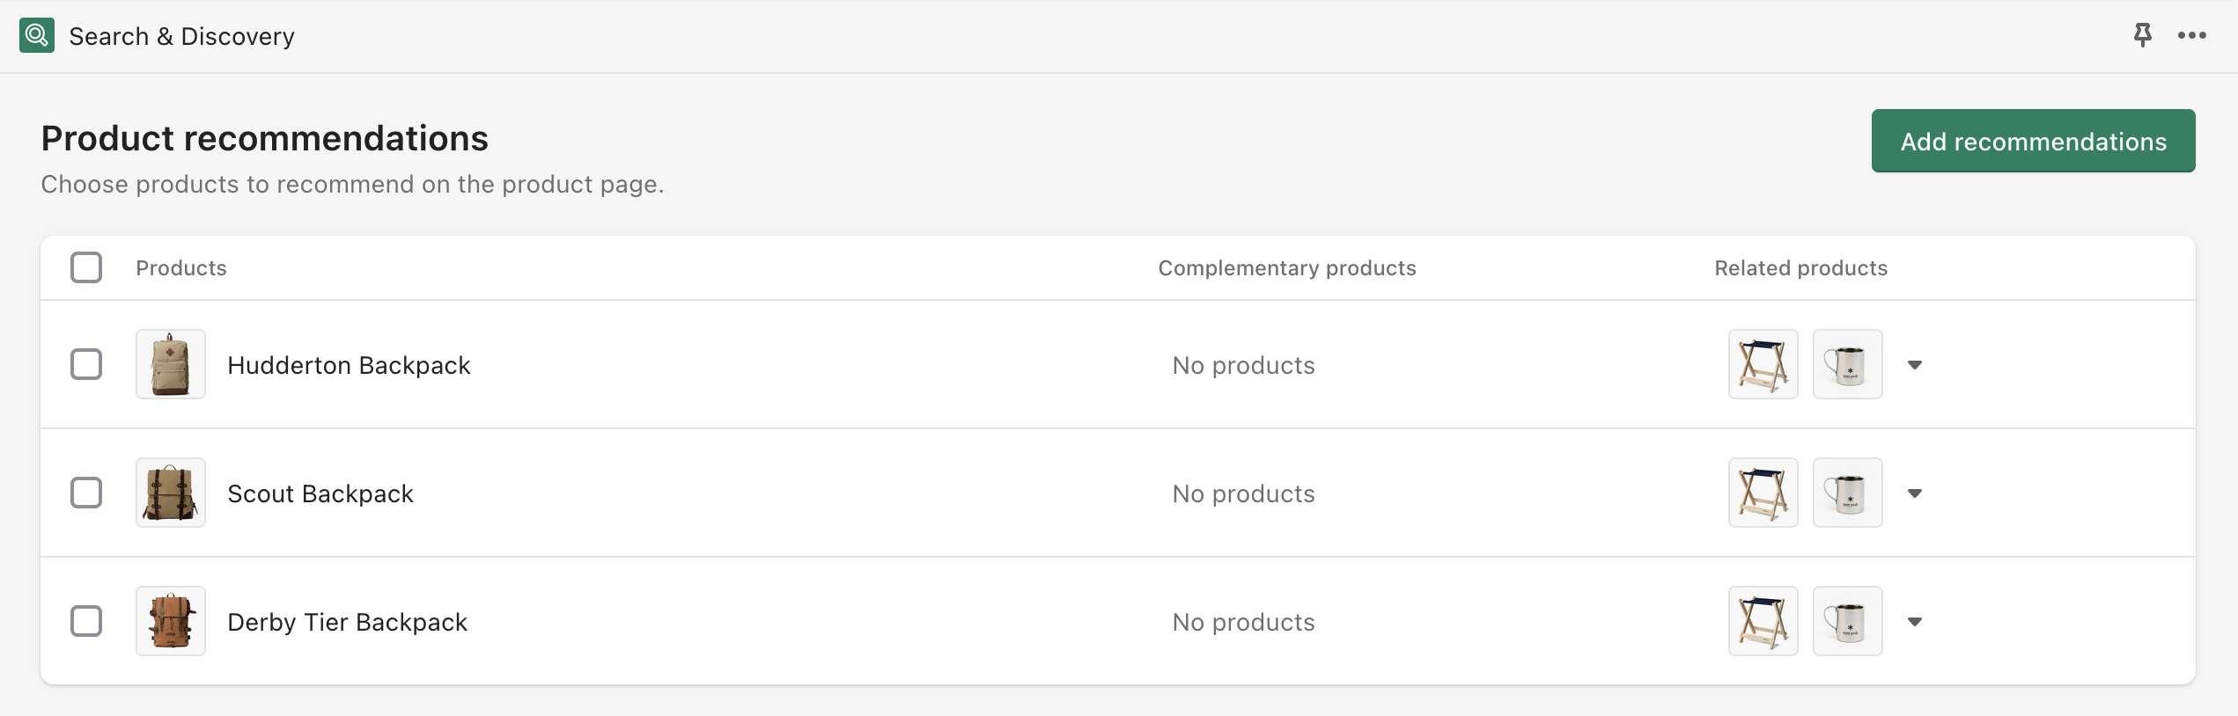Pin the Search & Discovery app

click(x=2143, y=35)
